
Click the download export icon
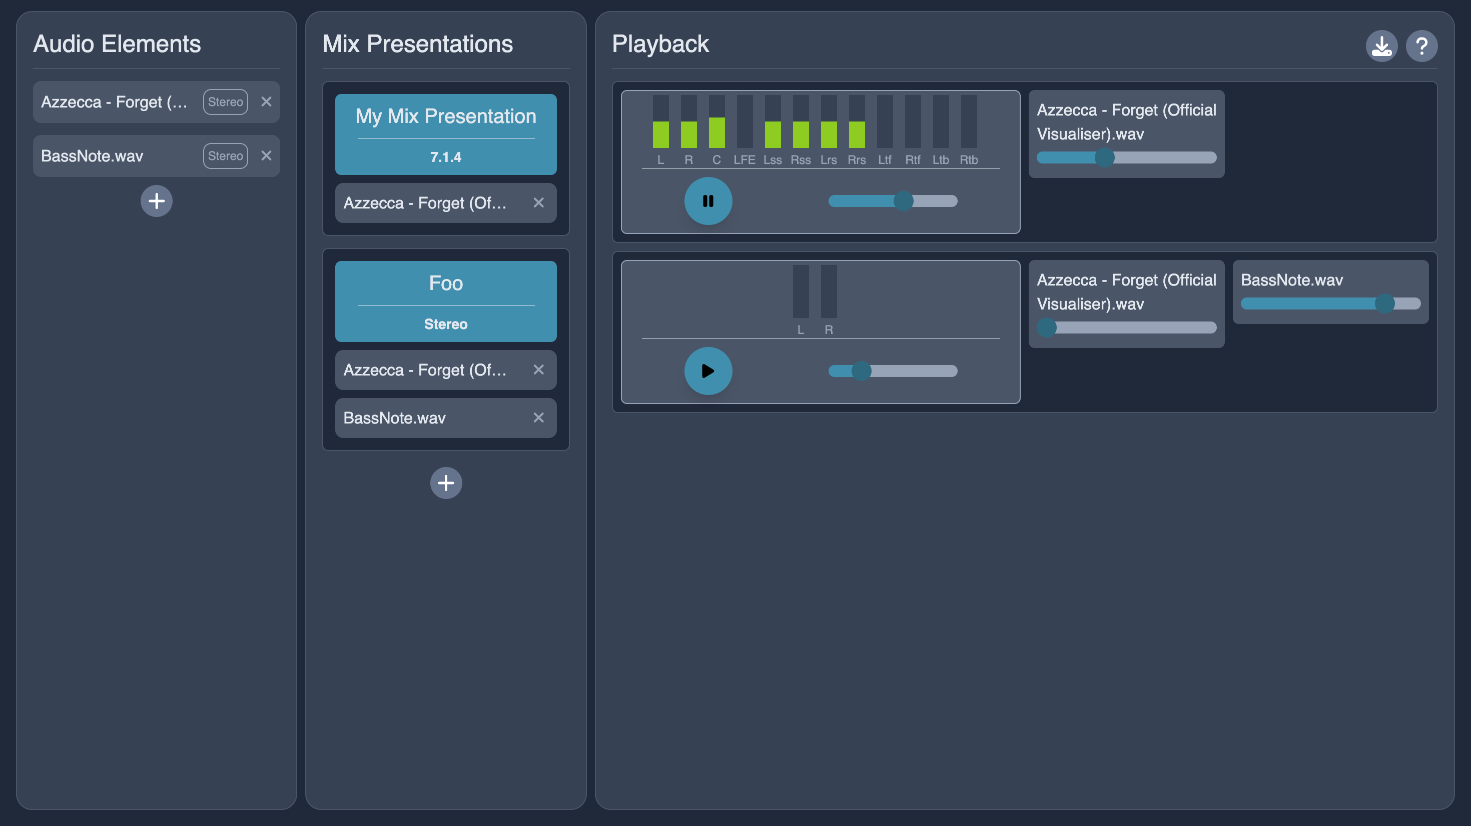point(1381,45)
